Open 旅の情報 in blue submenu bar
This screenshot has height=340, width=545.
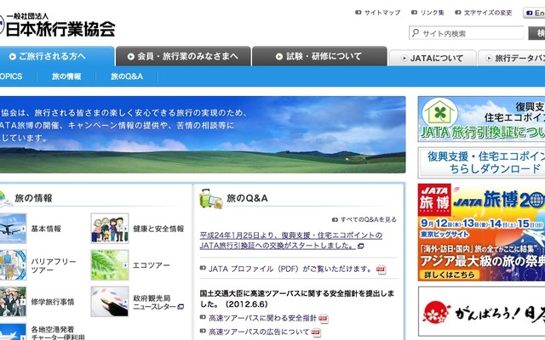point(66,76)
